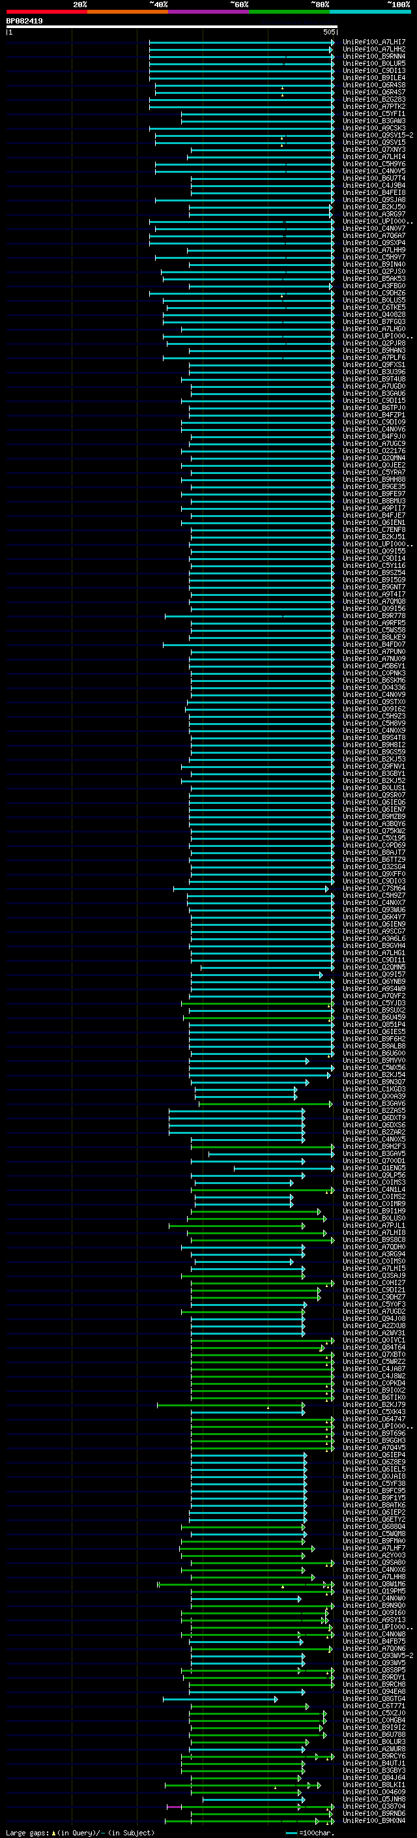Select the UniRef100_B3GAV6 label

click(373, 1104)
